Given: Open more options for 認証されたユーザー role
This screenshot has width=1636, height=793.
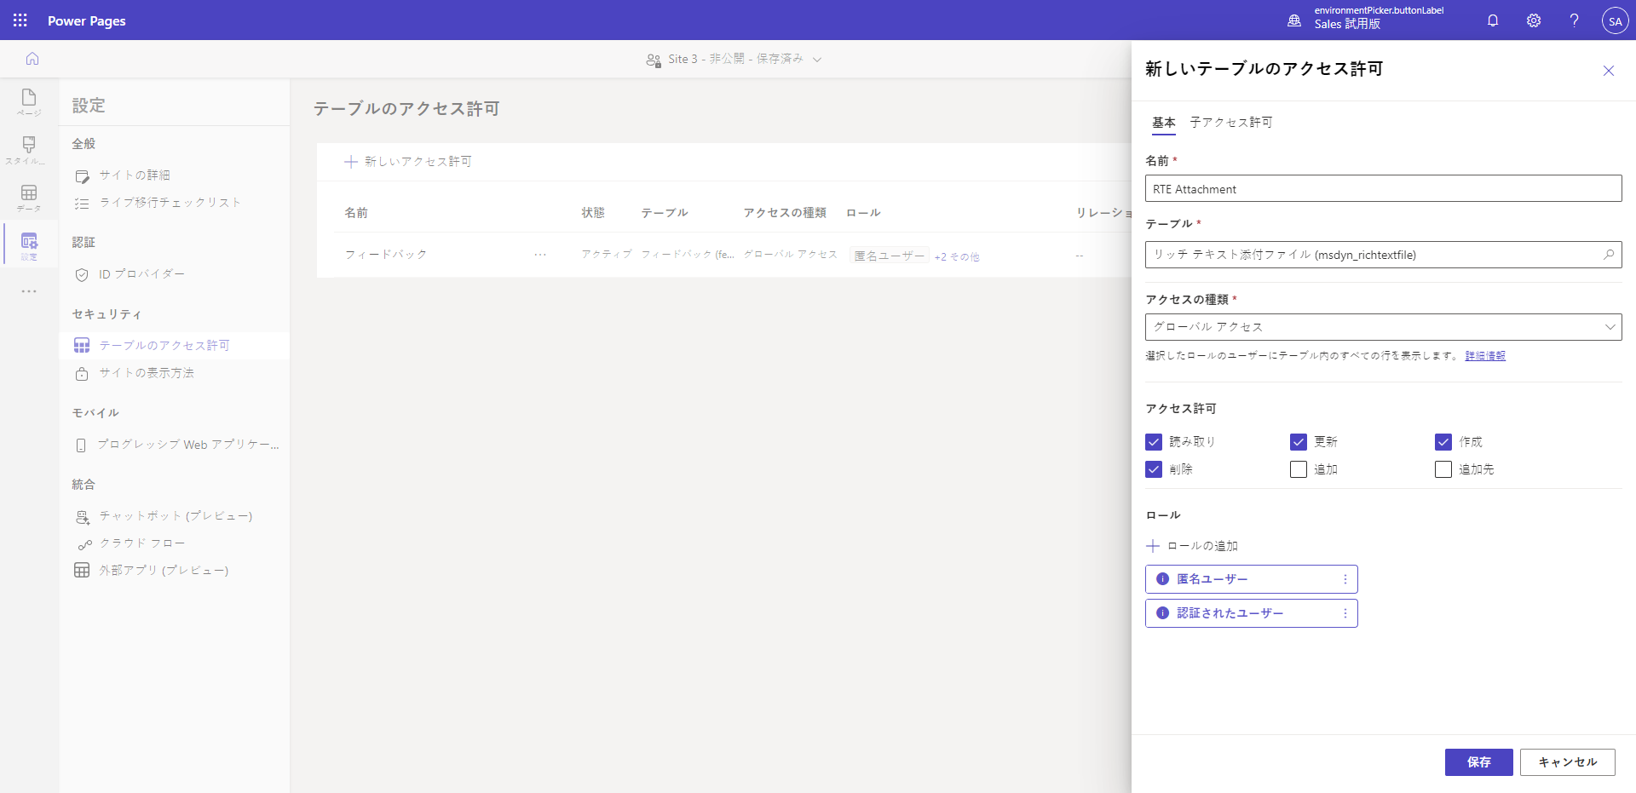Looking at the screenshot, I should coord(1345,613).
